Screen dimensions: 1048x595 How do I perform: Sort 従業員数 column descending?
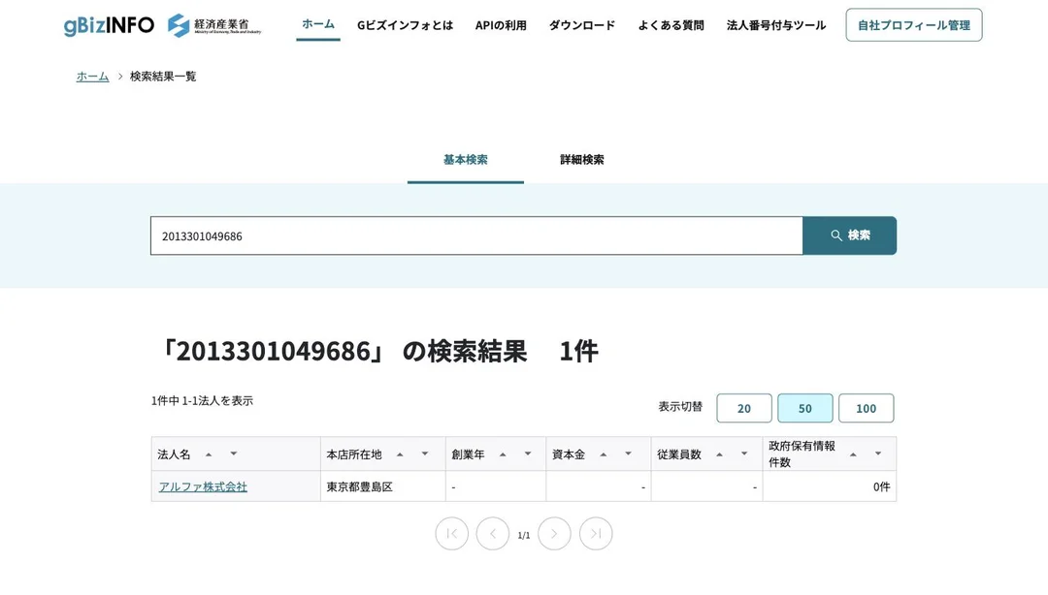click(744, 454)
